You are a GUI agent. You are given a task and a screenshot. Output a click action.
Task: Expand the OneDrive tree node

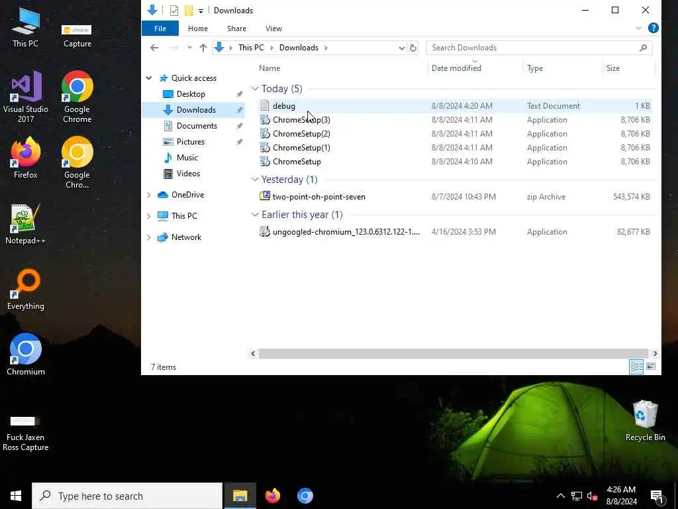(149, 195)
